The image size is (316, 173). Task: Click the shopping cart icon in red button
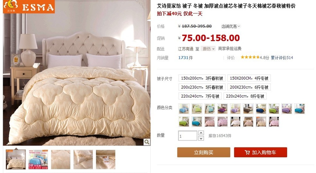coord(247,152)
